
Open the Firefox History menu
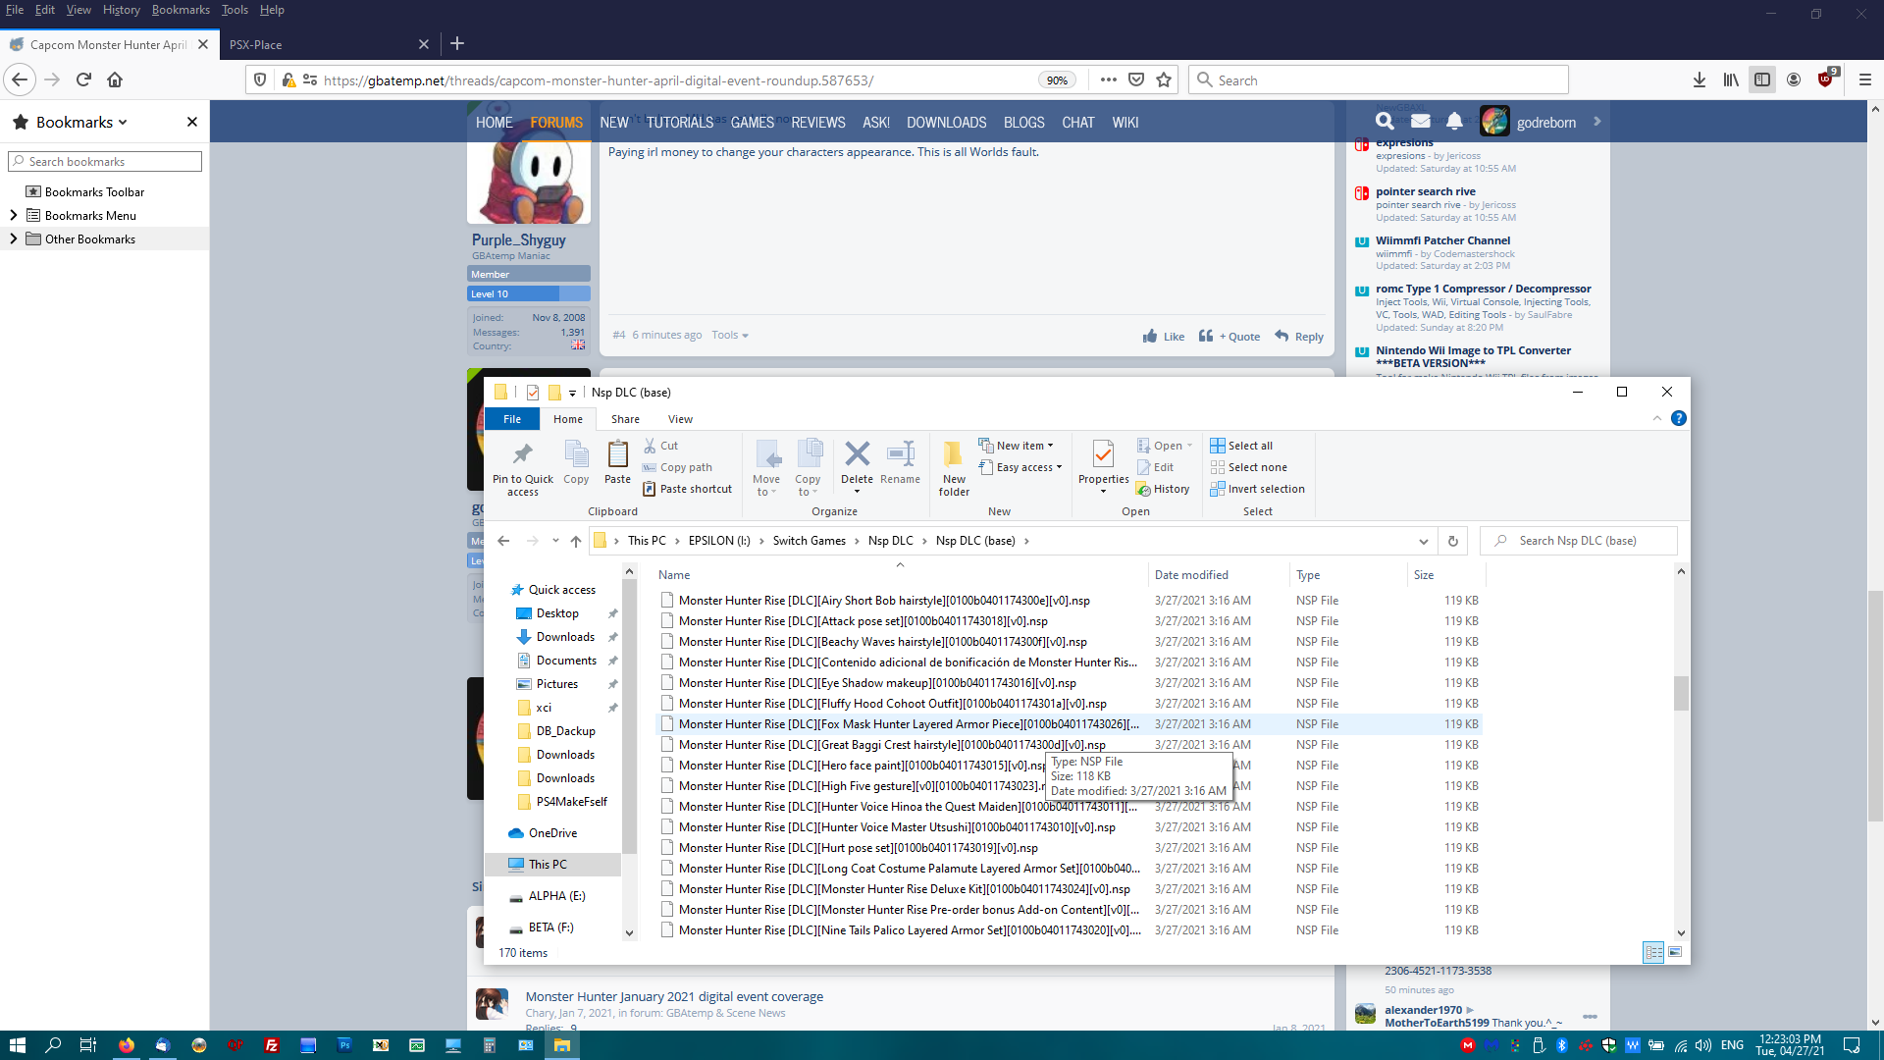pos(121,10)
